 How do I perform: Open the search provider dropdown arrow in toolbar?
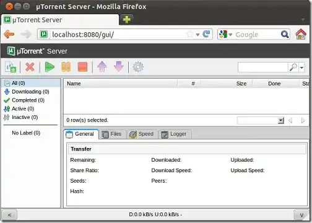pyautogui.click(x=301, y=68)
